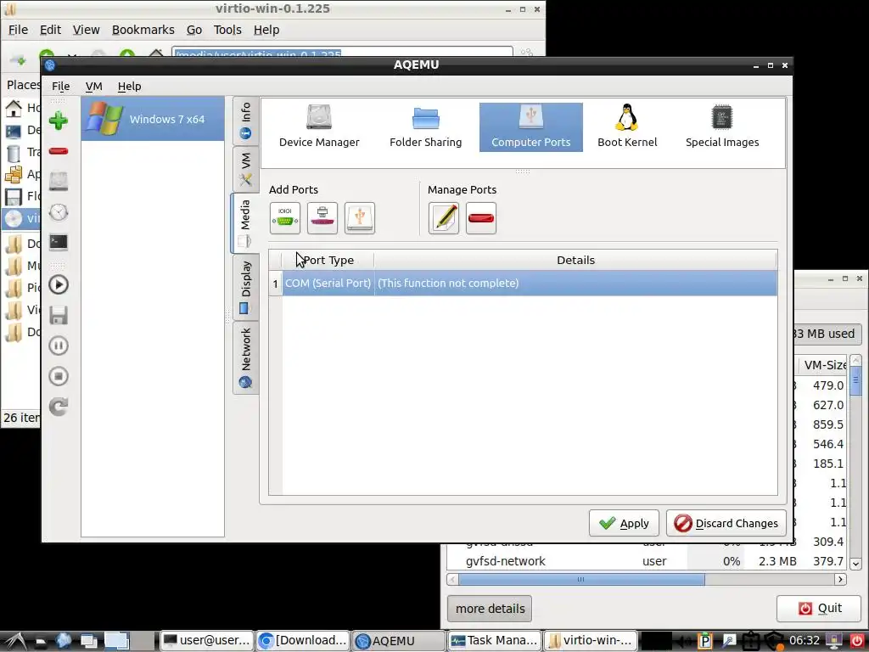The width and height of the screenshot is (869, 652).
Task: Add a serial COM port
Action: click(x=285, y=218)
